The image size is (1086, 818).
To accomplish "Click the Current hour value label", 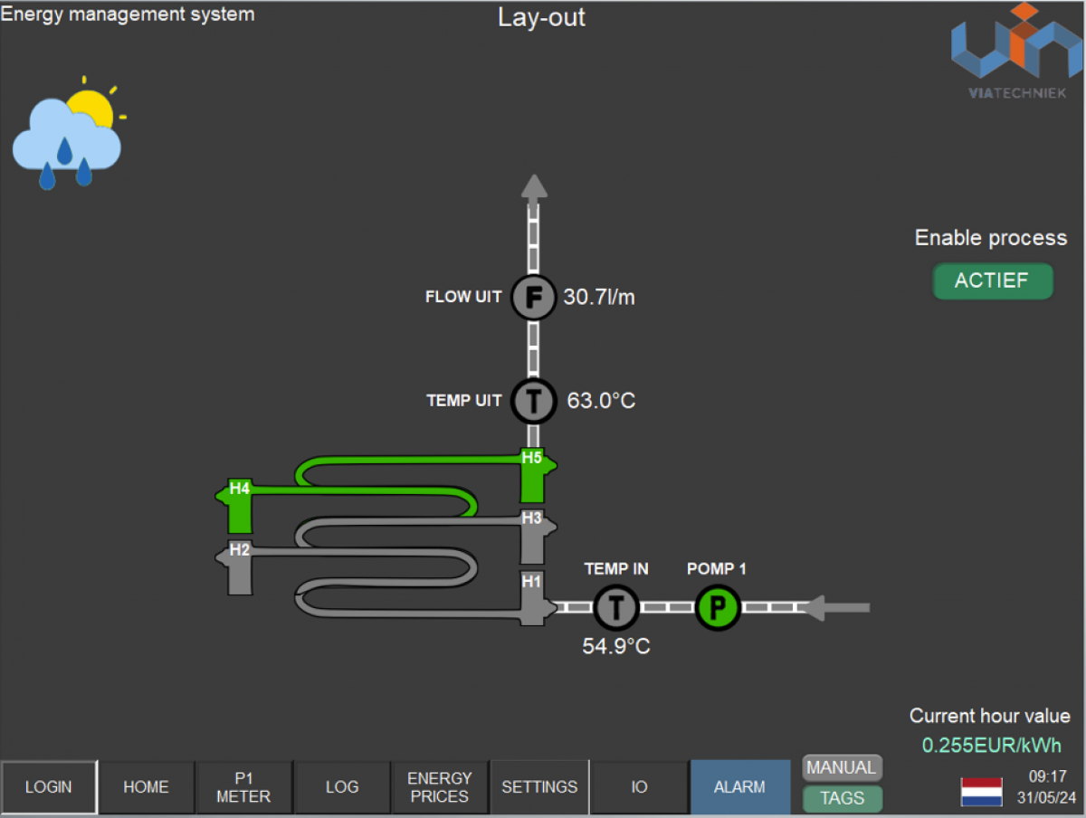I will coord(990,717).
